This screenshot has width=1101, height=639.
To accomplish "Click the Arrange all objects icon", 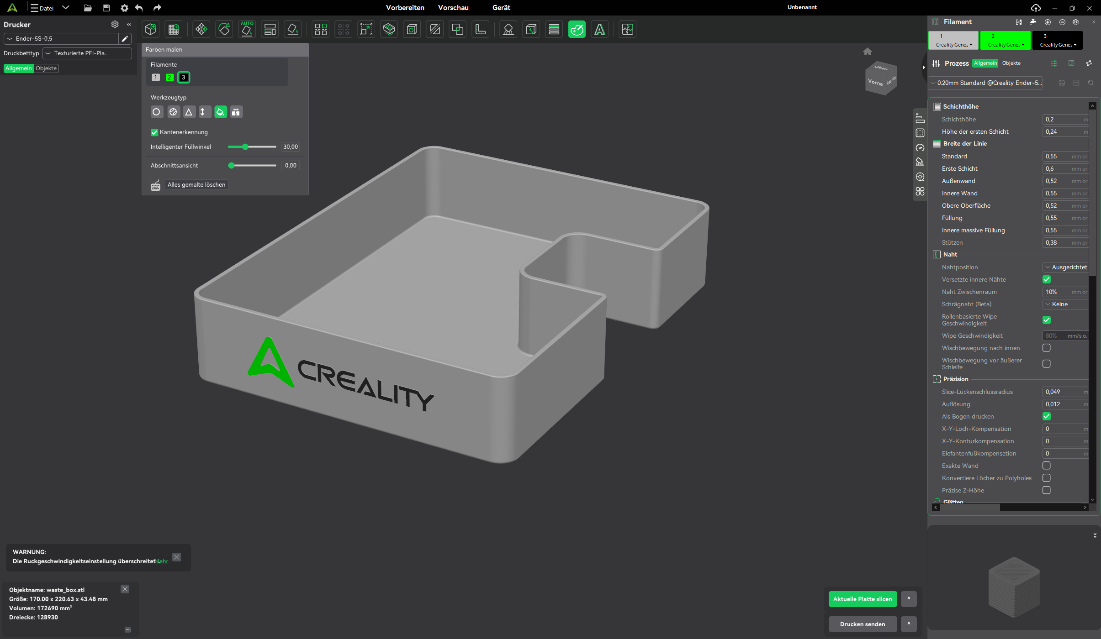I will 270,29.
